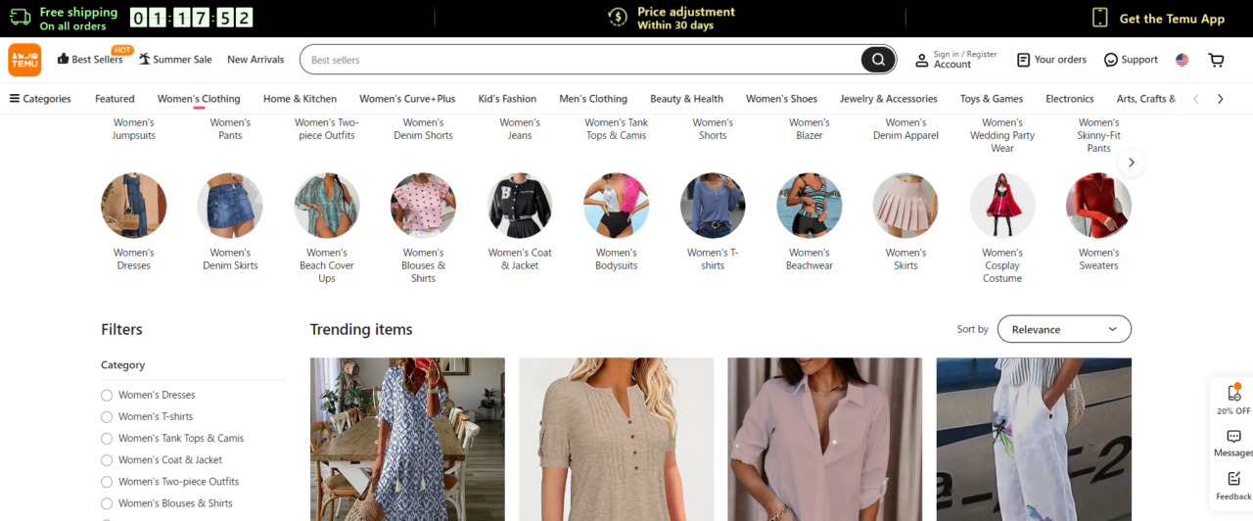Open Support chat icon
The image size is (1253, 521).
pyautogui.click(x=1111, y=60)
